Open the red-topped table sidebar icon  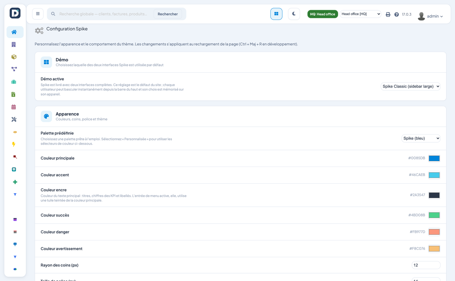(15, 232)
